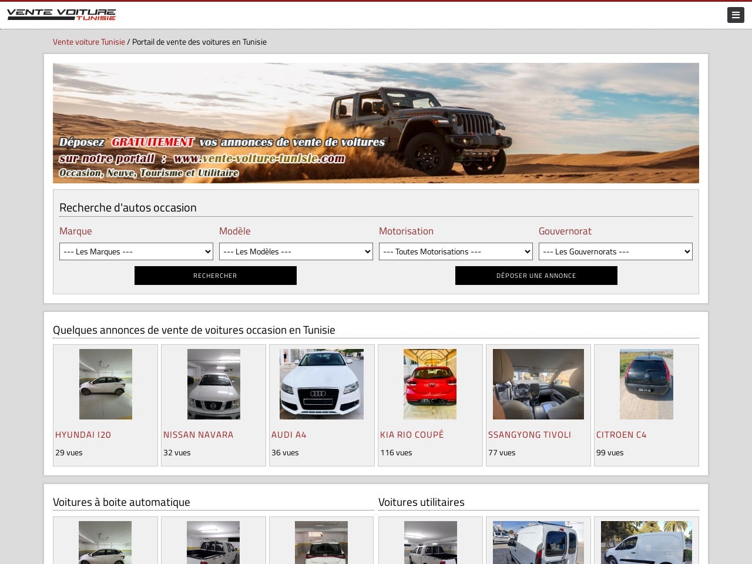Open the Vente voiture Tunisie breadcrumb link
752x564 pixels.
[89, 42]
